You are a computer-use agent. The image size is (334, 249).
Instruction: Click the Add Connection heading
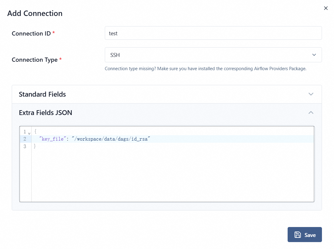[35, 14]
